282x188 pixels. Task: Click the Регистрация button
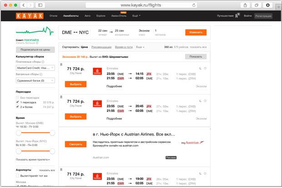pos(263,16)
